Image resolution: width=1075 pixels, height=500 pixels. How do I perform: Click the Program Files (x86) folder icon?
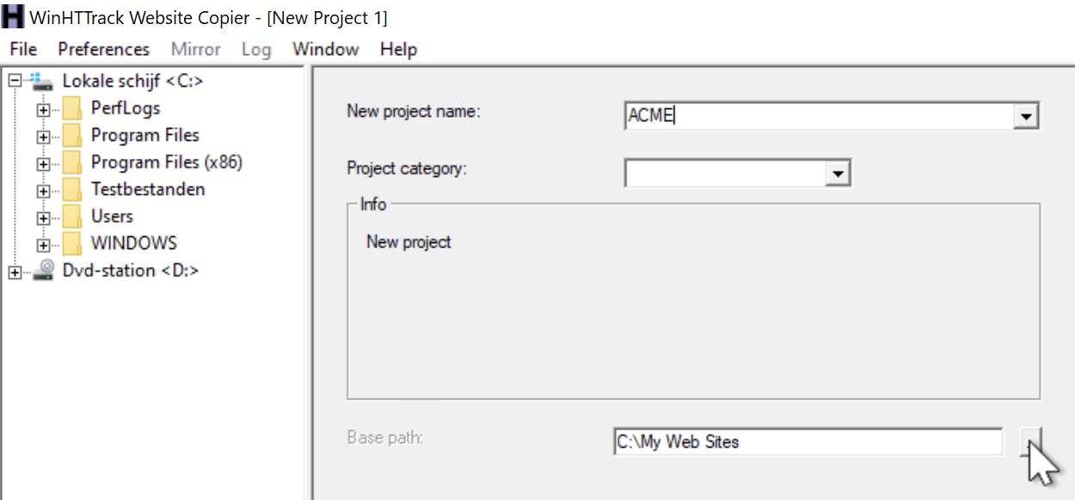73,163
